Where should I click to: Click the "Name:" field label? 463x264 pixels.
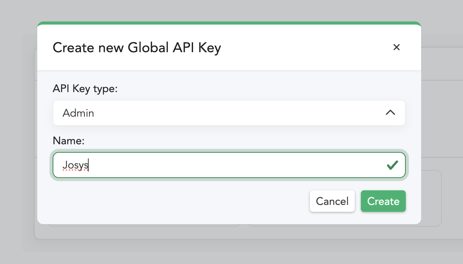(x=68, y=141)
